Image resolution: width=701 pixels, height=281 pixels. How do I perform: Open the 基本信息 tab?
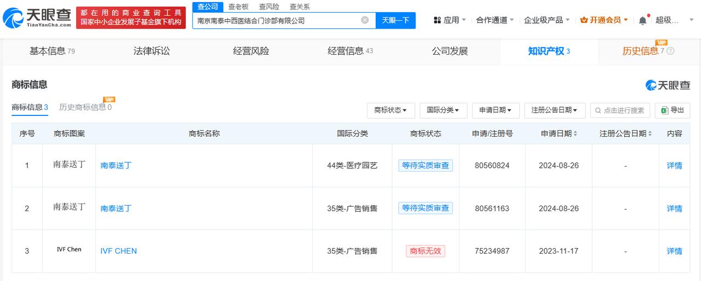pyautogui.click(x=52, y=51)
